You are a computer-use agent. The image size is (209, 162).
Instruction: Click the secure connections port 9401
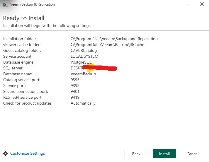(75, 91)
